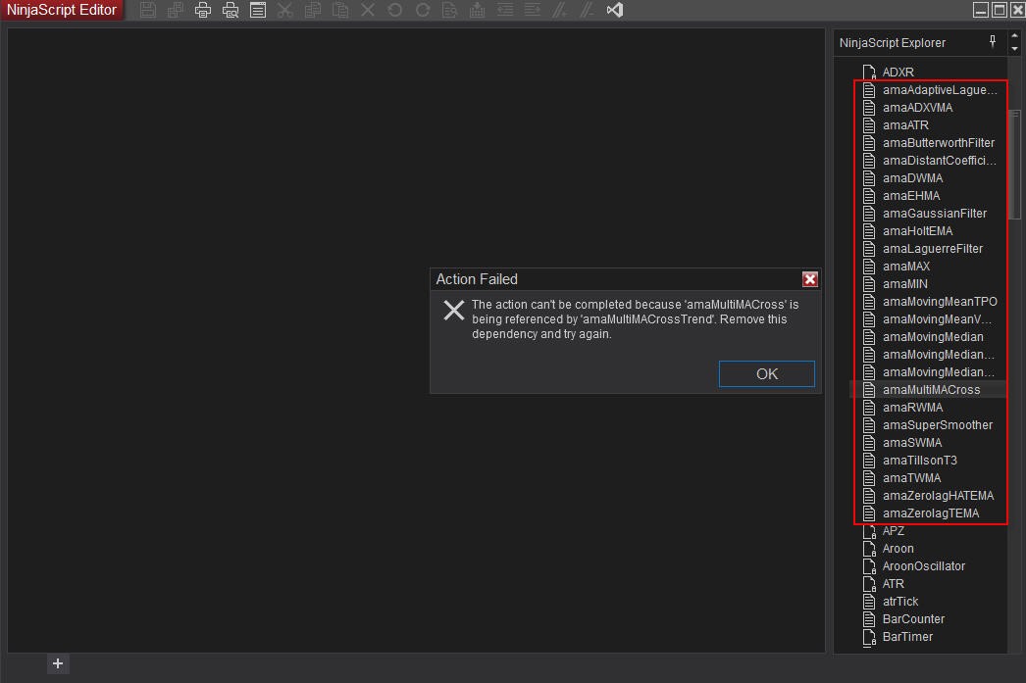This screenshot has width=1026, height=683.
Task: Select amaZerolagTEMA script
Action: (x=931, y=513)
